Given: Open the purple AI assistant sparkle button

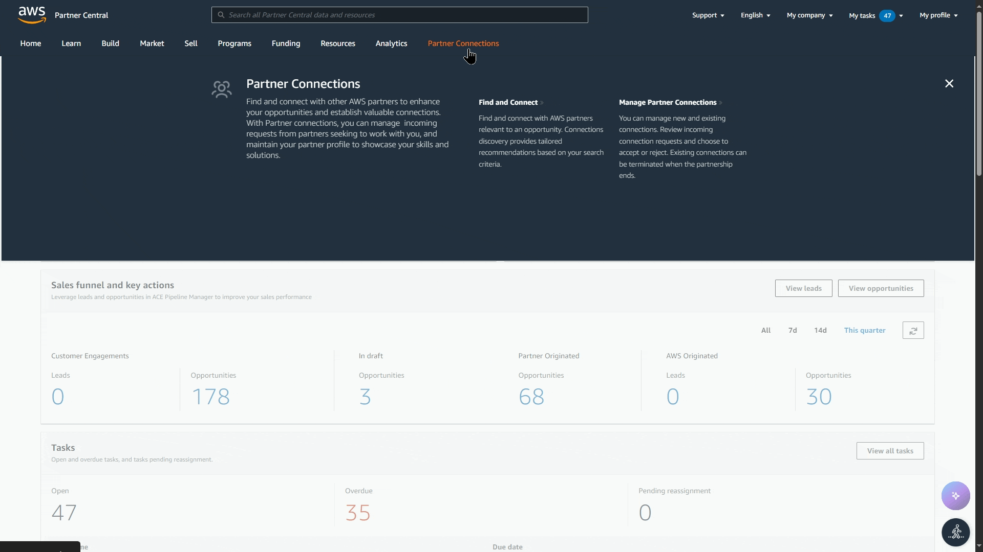Looking at the screenshot, I should point(955,496).
